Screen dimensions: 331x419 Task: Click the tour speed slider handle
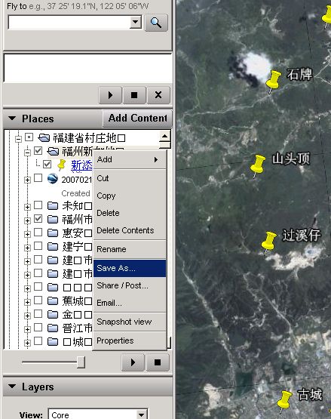(81, 362)
